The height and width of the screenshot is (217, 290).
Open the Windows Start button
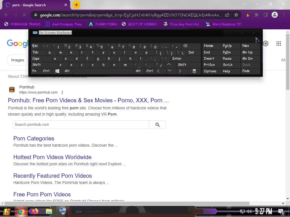[7, 211]
